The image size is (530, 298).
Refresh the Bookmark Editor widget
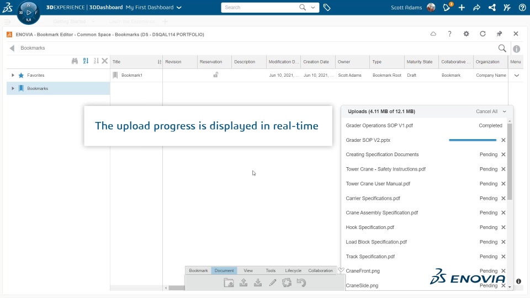[483, 34]
